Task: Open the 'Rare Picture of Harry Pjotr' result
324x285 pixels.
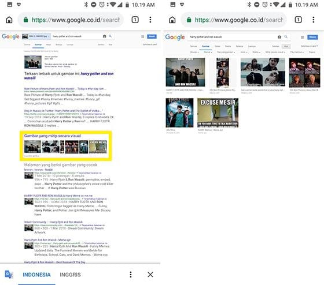Action: point(65,89)
